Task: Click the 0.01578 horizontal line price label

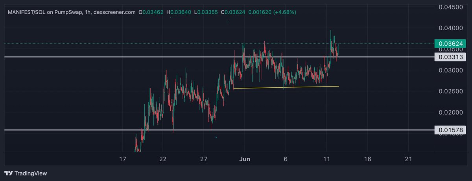Action: pyautogui.click(x=450, y=129)
